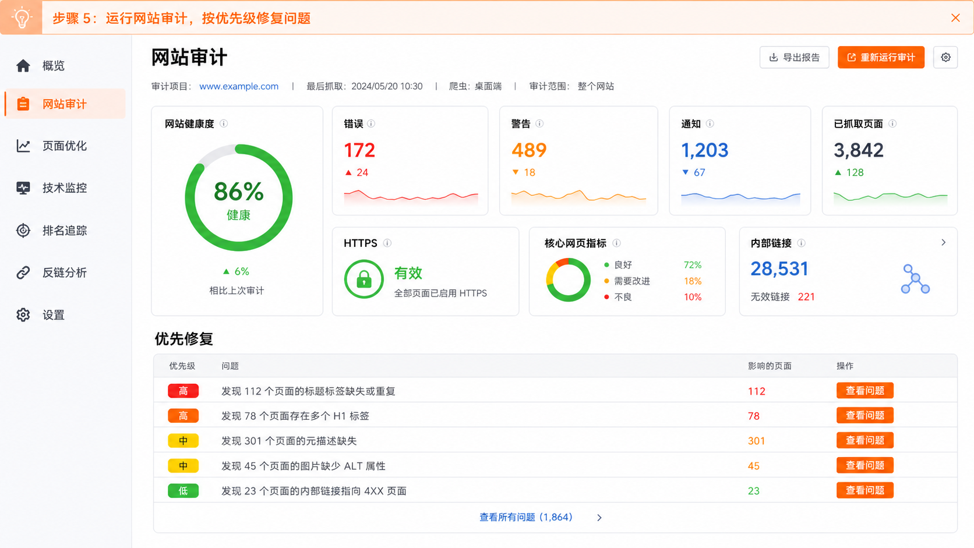Click the home icon beside 概览
974x548 pixels.
23,66
